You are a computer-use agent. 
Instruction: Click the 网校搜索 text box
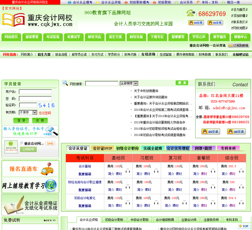click(x=102, y=83)
